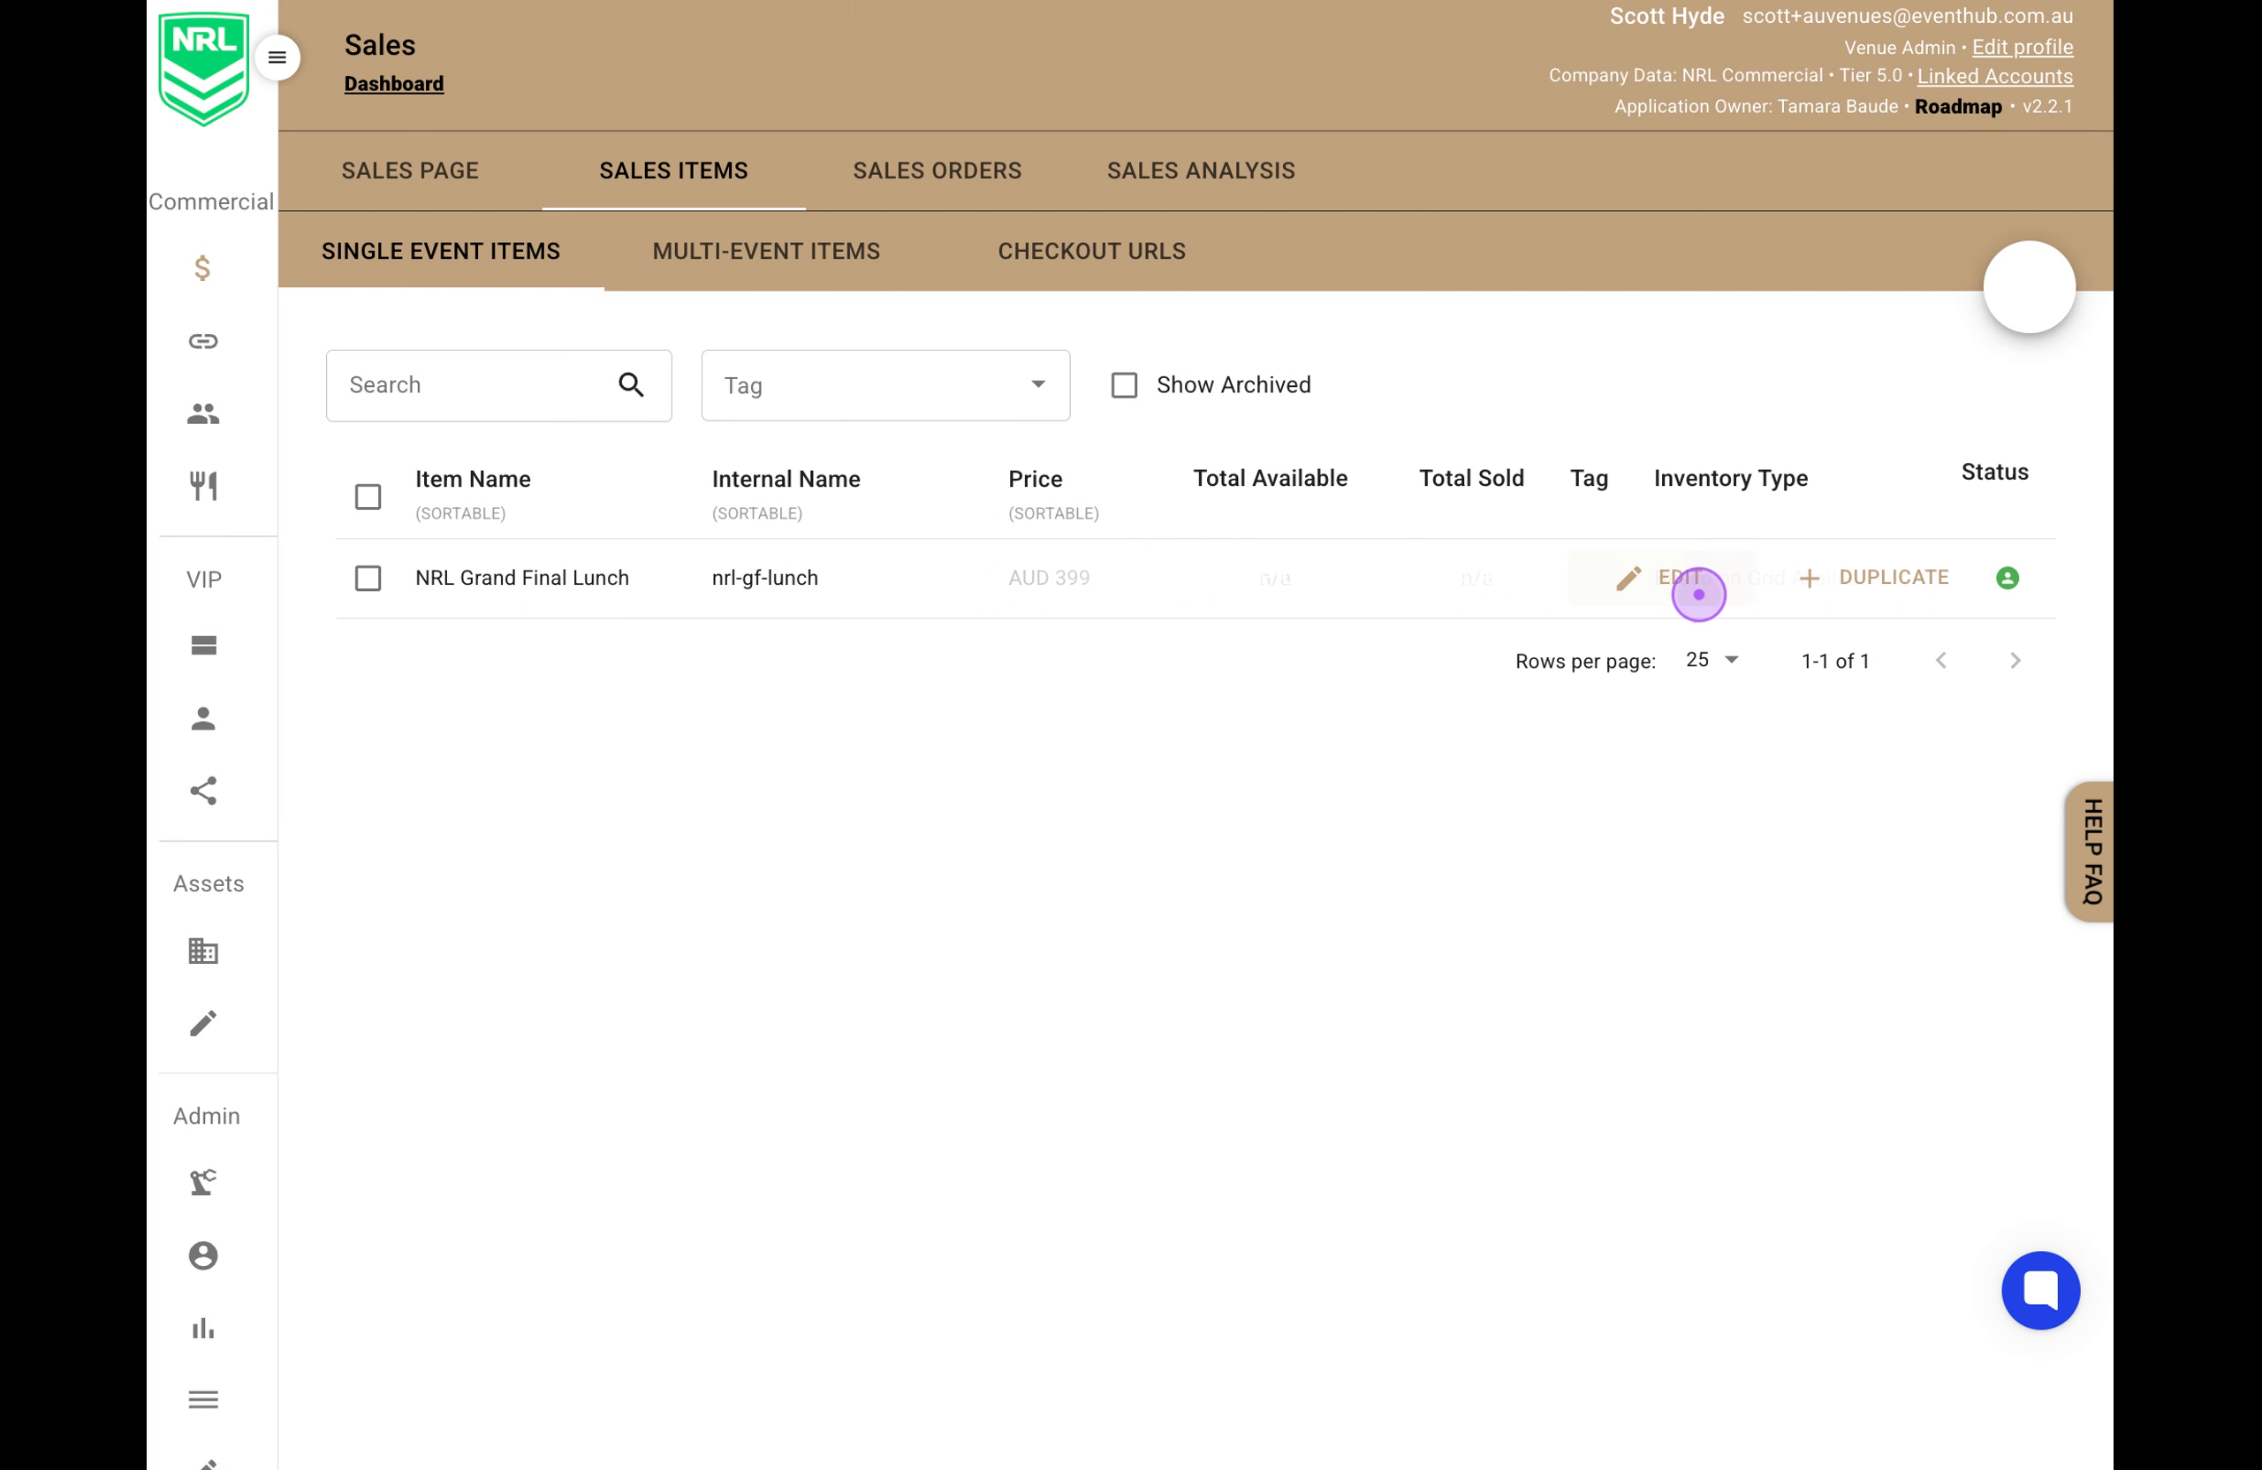This screenshot has width=2262, height=1470.
Task: Switch to the SALES ANALYSIS tab
Action: point(1201,171)
